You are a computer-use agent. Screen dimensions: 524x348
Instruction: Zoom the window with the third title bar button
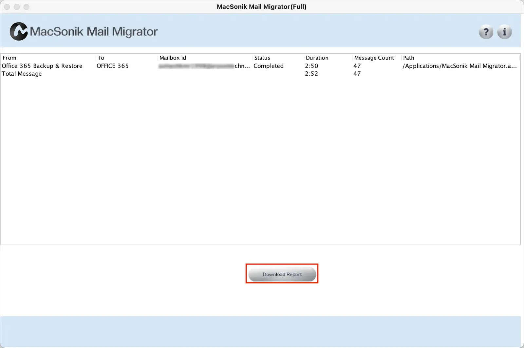click(x=27, y=7)
